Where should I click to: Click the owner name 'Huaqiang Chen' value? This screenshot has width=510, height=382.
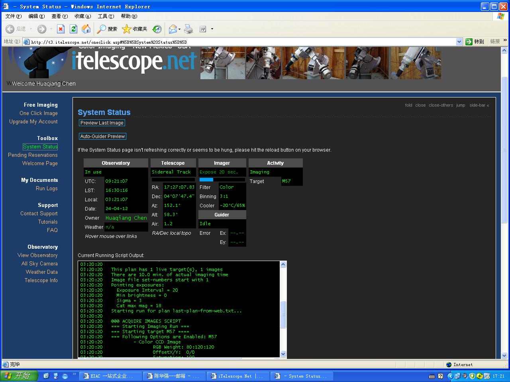tap(126, 218)
